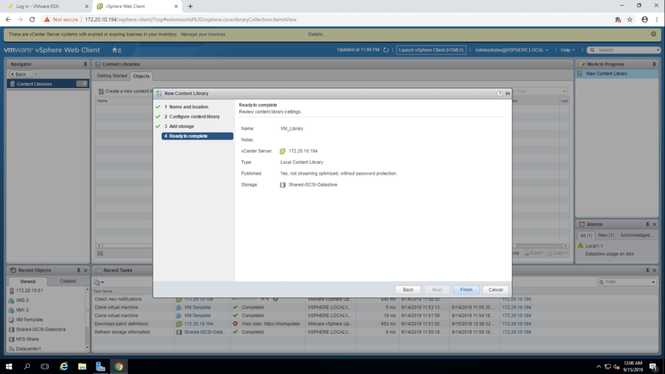The width and height of the screenshot is (665, 374).
Task: Select step 2 Configure content library
Action: pos(194,116)
